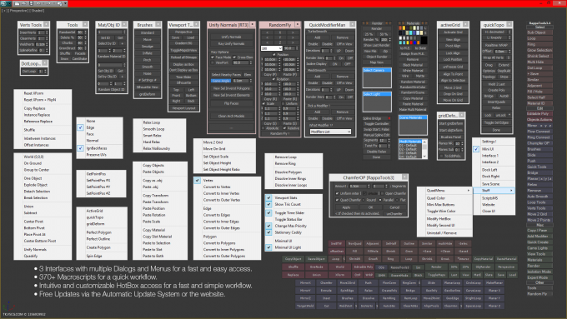
Task: Select the Round radio button in ChamferOP
Action: click(x=364, y=200)
